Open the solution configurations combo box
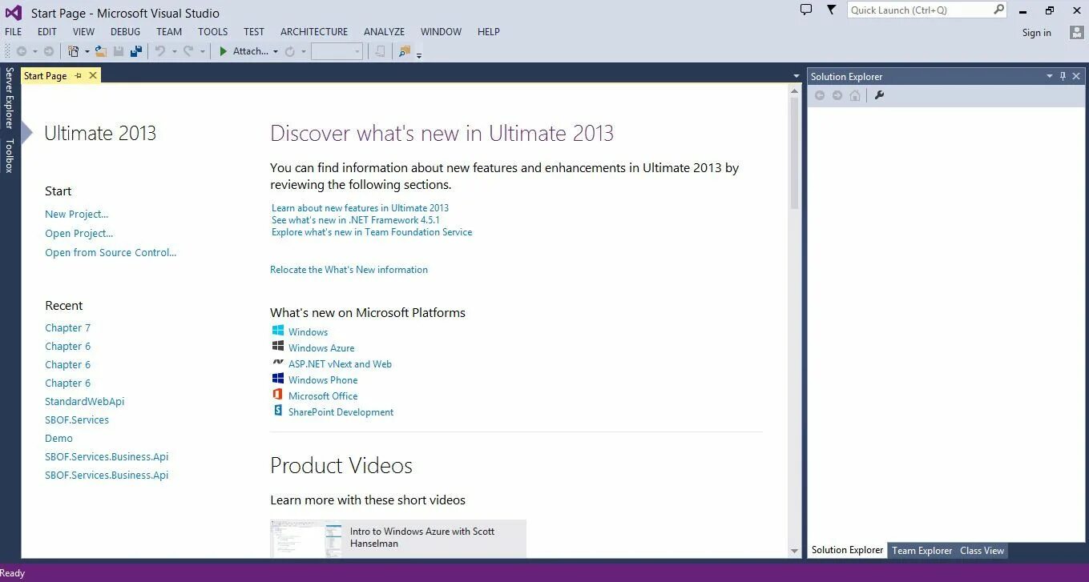 pyautogui.click(x=337, y=51)
